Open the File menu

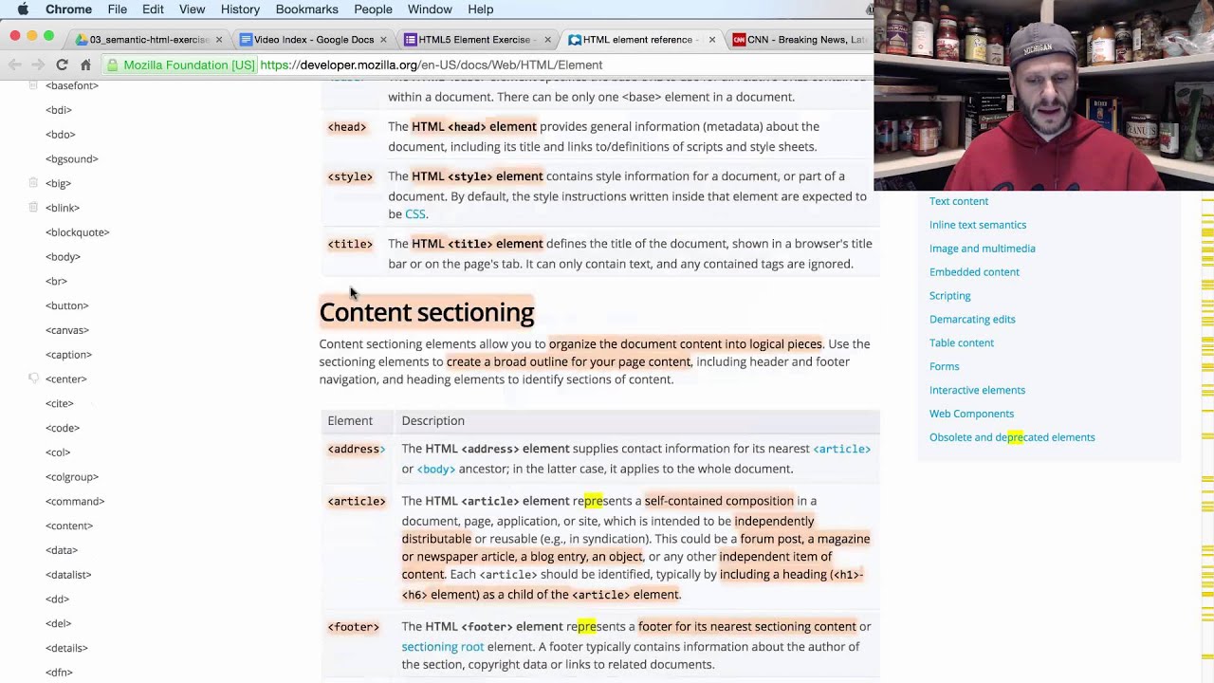(x=117, y=9)
